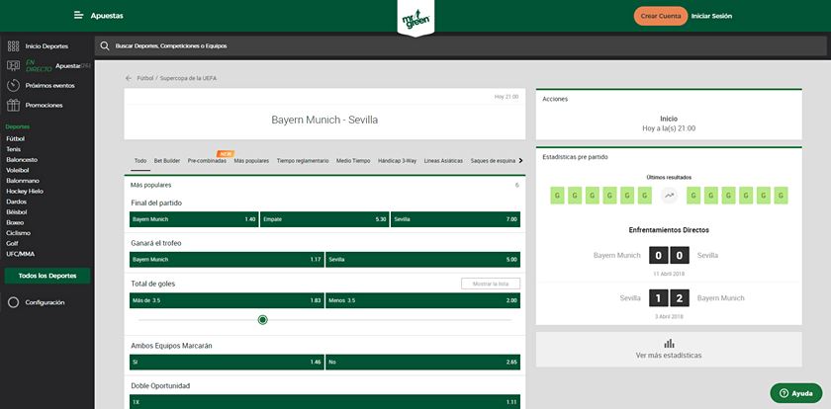Collapse the Más populares section

[x=324, y=185]
